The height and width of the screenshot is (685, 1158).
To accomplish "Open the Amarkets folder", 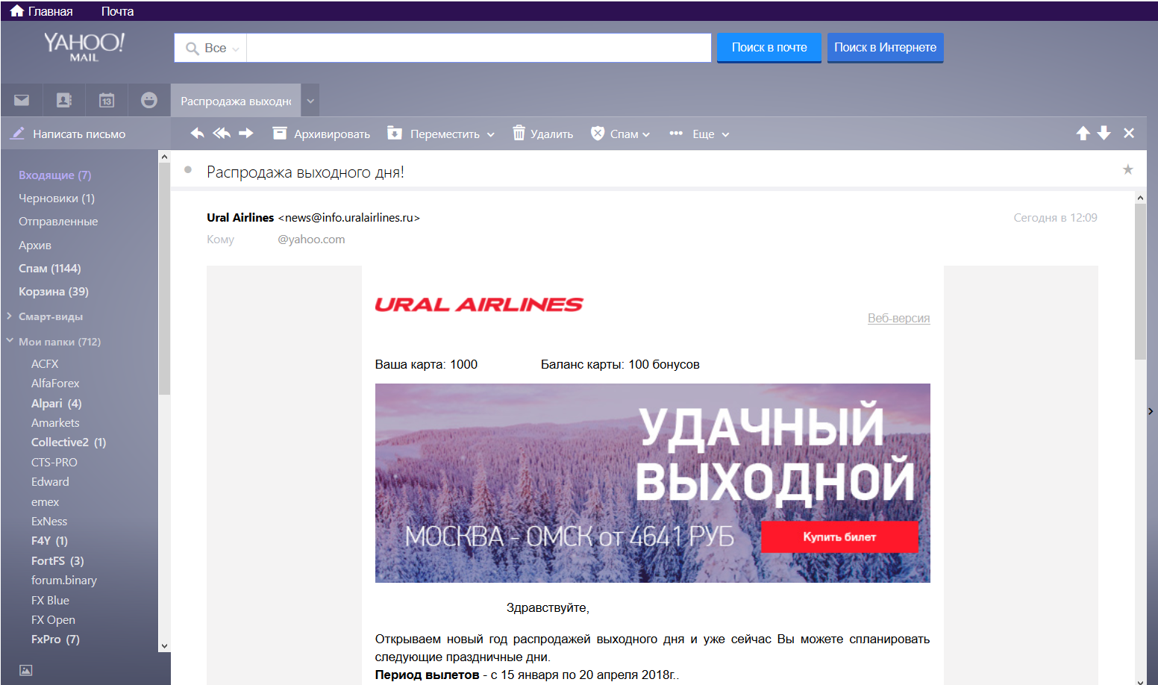I will [x=55, y=423].
